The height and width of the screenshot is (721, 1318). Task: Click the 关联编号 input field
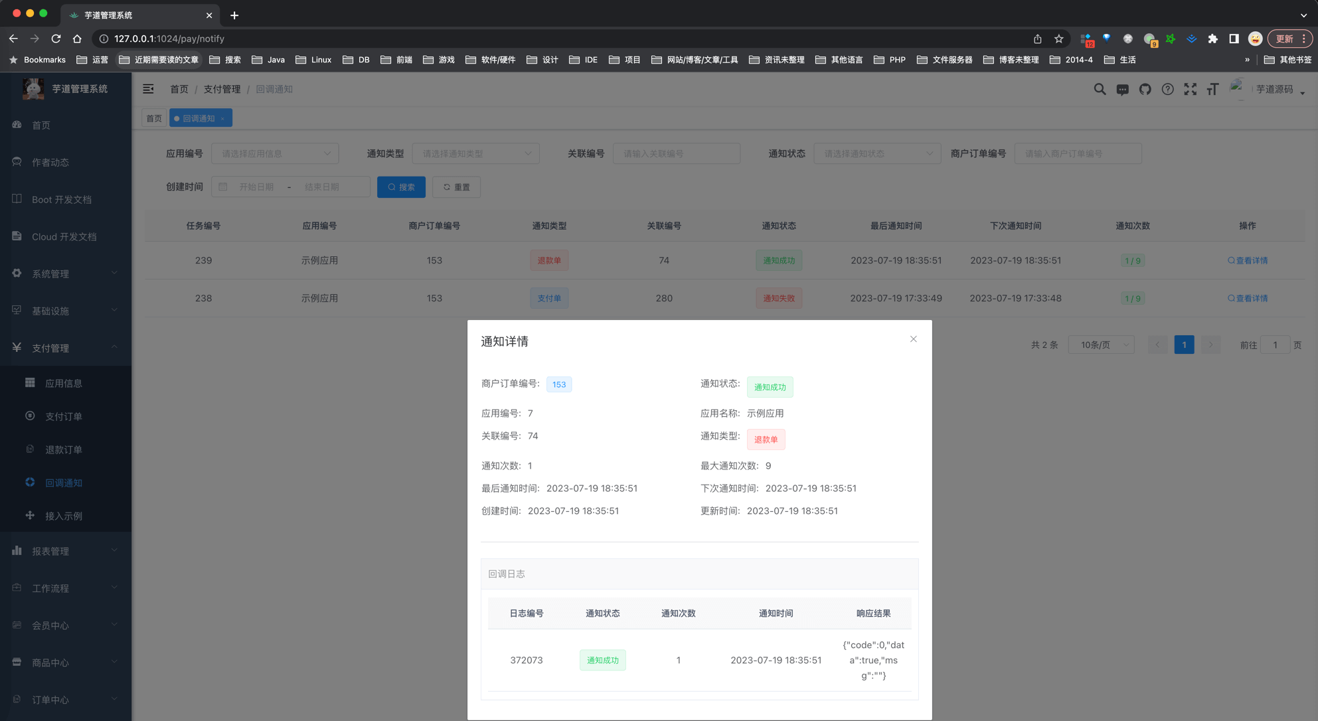click(x=676, y=153)
